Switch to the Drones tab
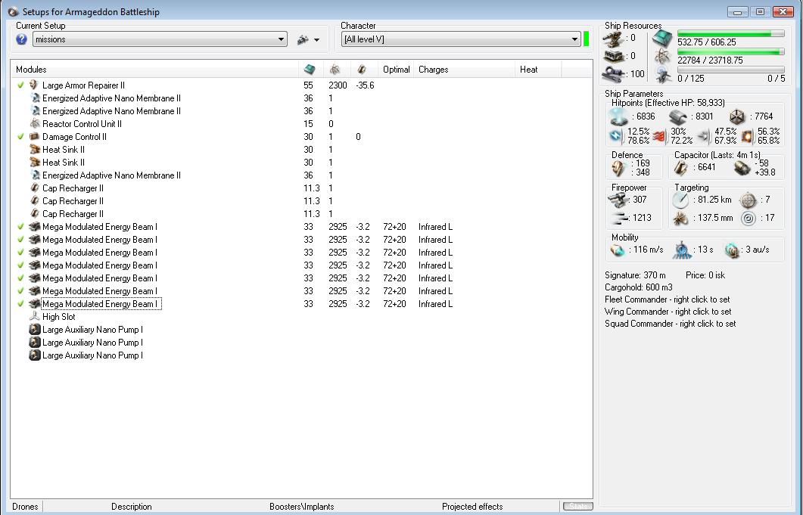Screen dimensions: 803x515 pos(25,506)
